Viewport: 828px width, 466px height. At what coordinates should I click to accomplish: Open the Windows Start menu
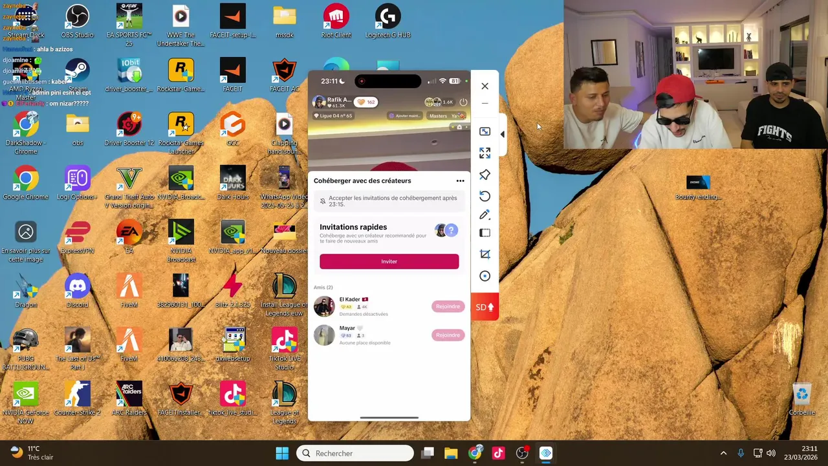click(282, 453)
